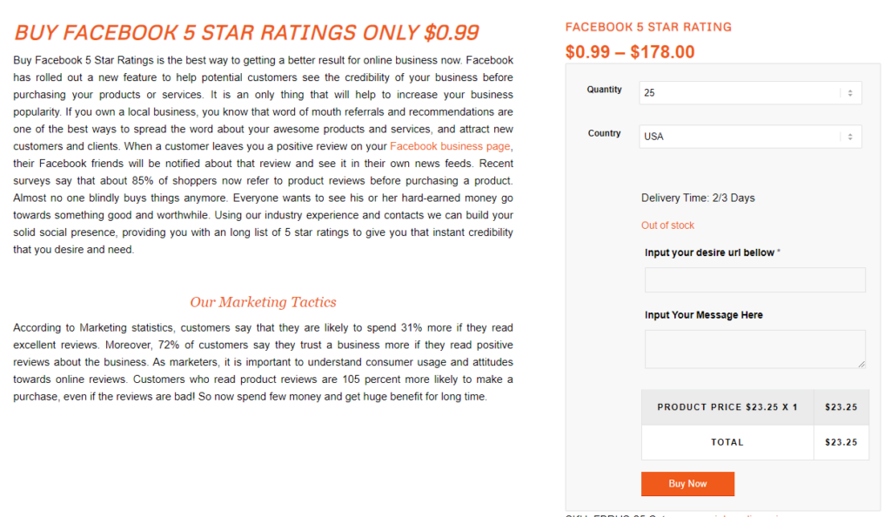Click the Out of stock status text
The height and width of the screenshot is (517, 891).
(667, 225)
